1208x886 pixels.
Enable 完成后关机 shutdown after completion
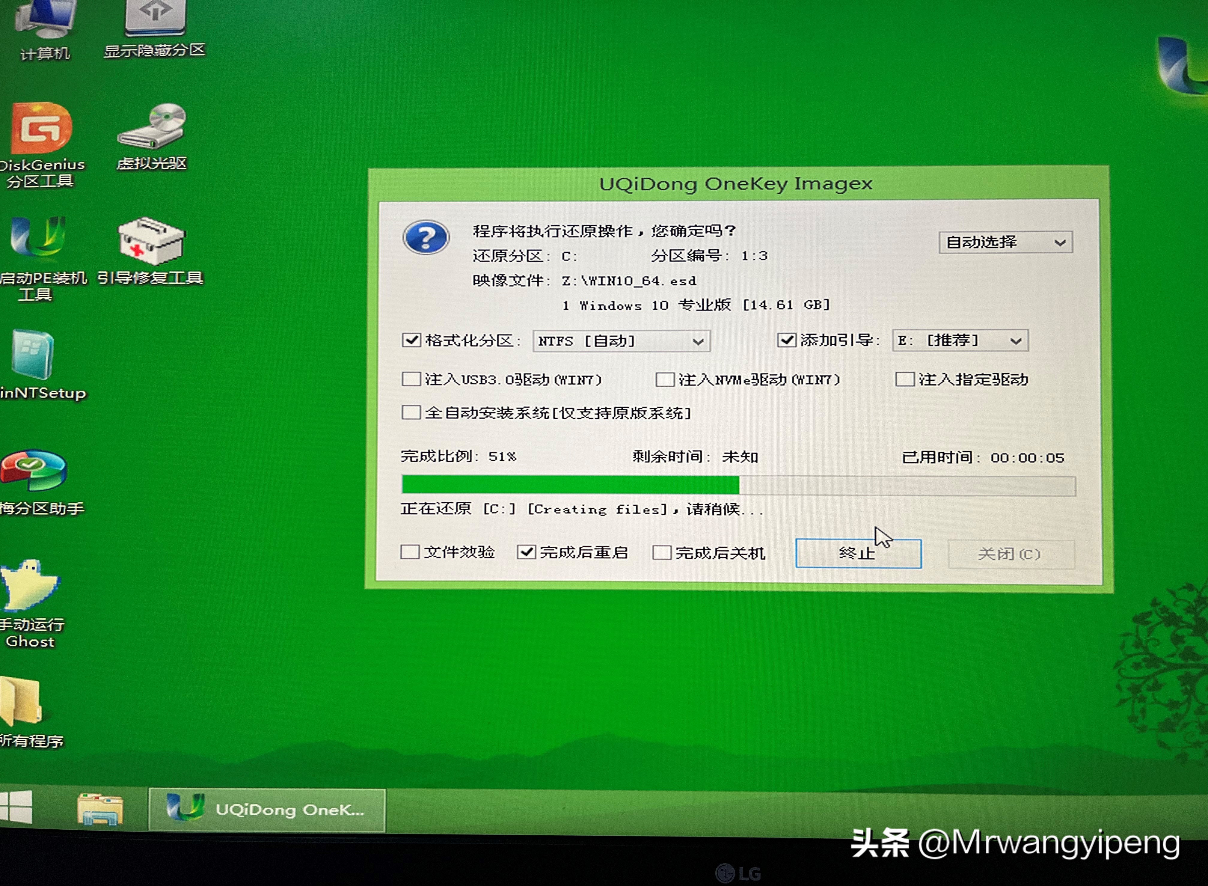tap(663, 552)
